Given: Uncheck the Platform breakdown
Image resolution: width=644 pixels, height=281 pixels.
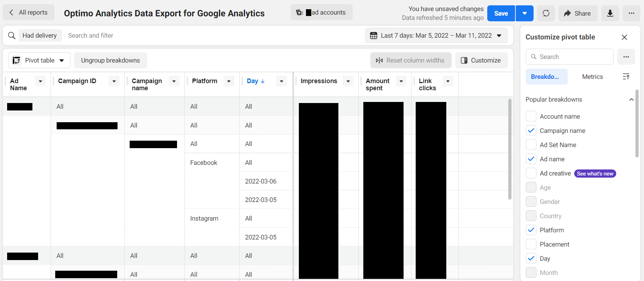Looking at the screenshot, I should [x=531, y=230].
